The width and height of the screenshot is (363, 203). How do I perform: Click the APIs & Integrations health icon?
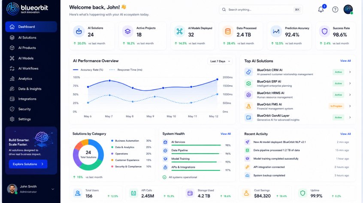point(165,167)
